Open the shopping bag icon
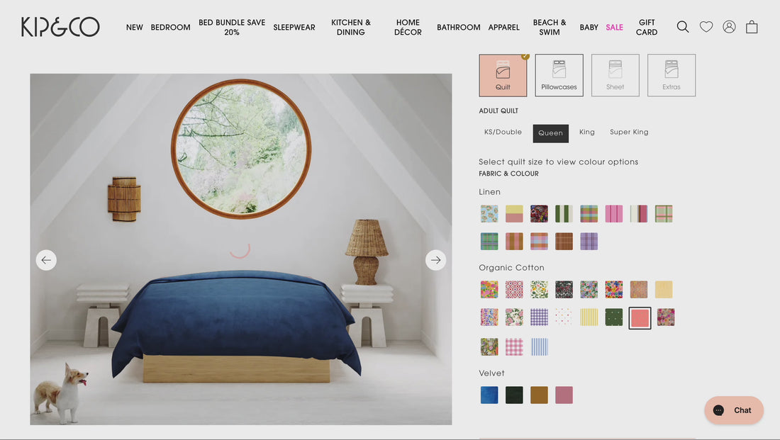Image resolution: width=780 pixels, height=440 pixels. point(752,27)
